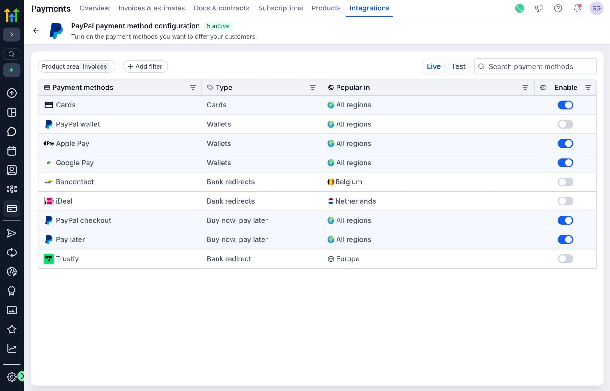This screenshot has width=610, height=391.
Task: Click the iDeal row name
Action: pos(64,201)
